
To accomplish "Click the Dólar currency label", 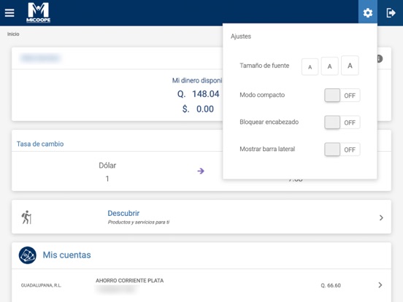I will coord(107,166).
